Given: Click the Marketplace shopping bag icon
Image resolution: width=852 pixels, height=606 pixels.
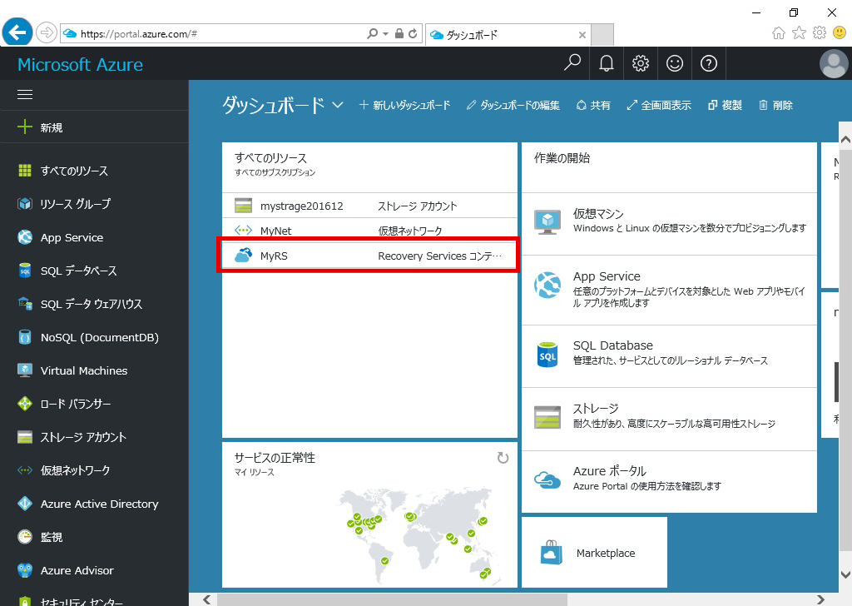Looking at the screenshot, I should click(x=551, y=553).
